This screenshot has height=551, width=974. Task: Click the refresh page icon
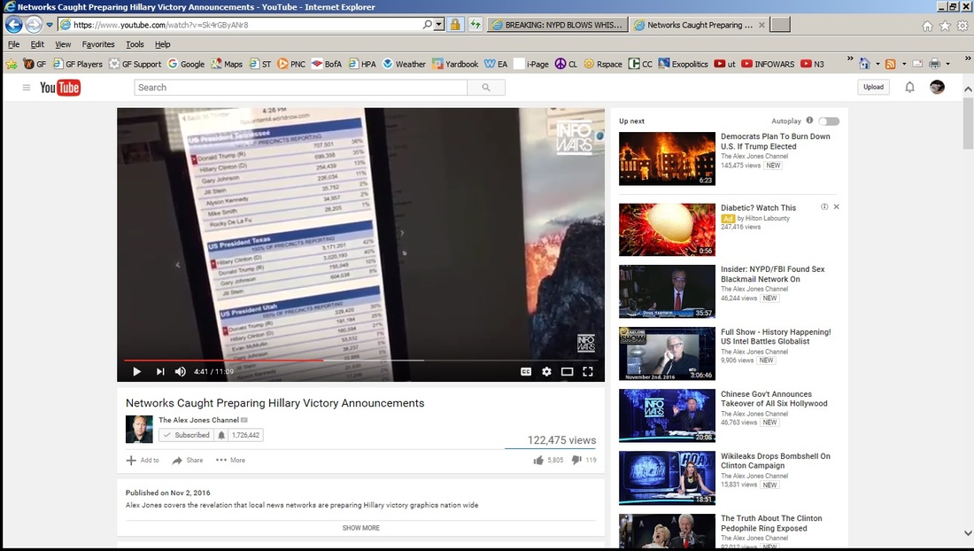pyautogui.click(x=475, y=25)
